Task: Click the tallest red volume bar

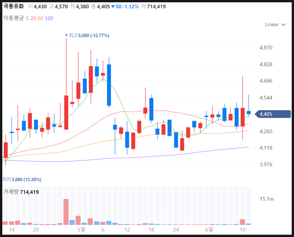Action: pyautogui.click(x=66, y=212)
